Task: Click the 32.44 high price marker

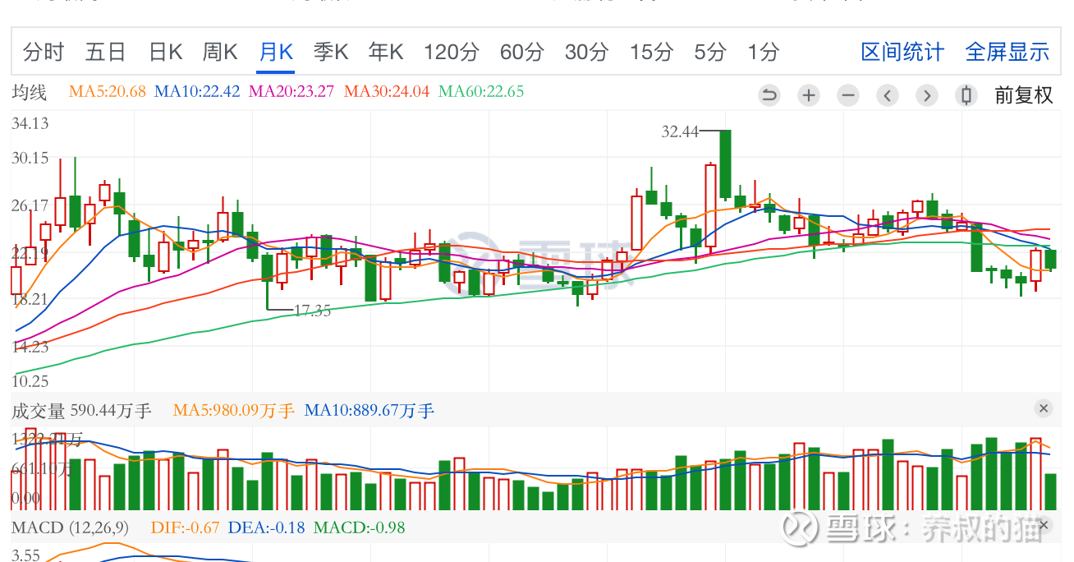Action: [x=680, y=131]
